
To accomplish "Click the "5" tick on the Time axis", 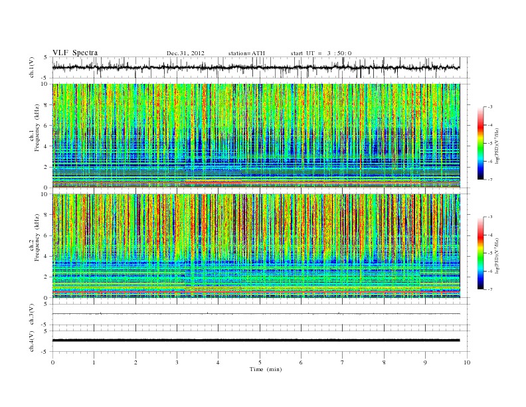I will pos(260,362).
